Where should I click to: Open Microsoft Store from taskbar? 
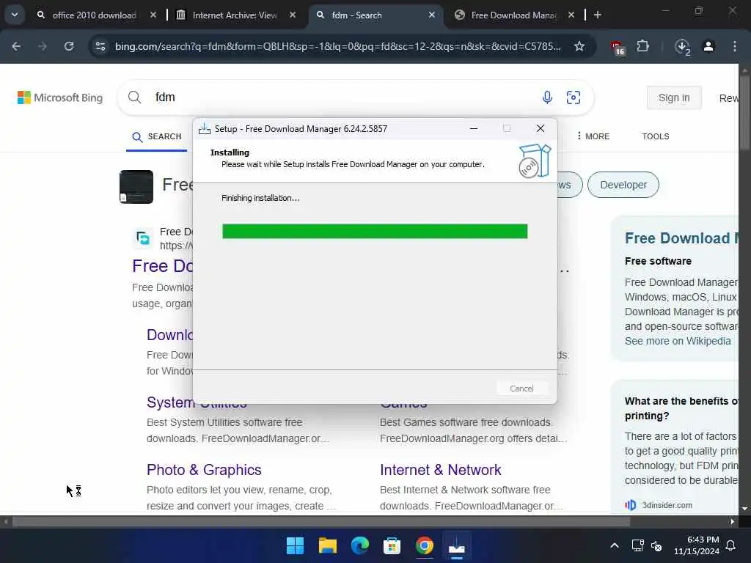pos(392,545)
